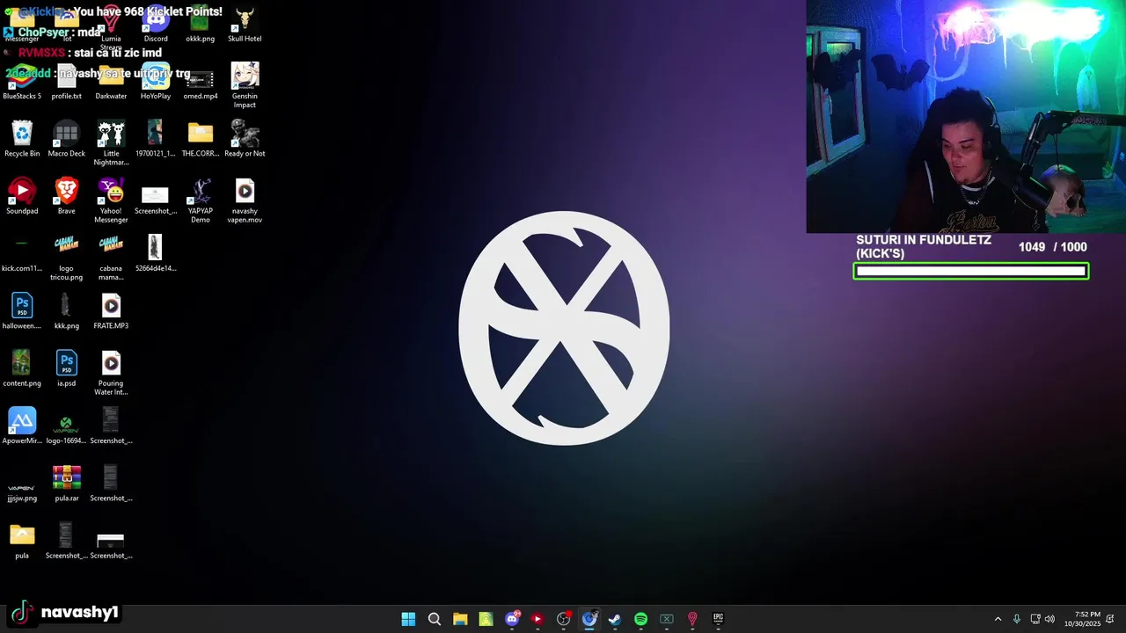The width and height of the screenshot is (1126, 633).
Task: Launch the Ready or Not shortcut
Action: [x=245, y=139]
